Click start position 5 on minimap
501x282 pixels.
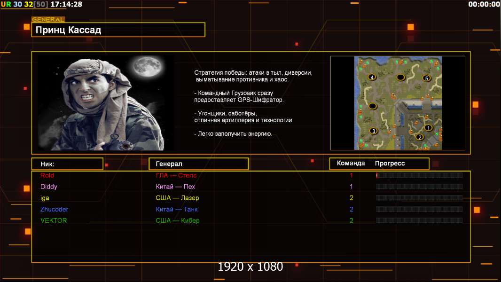tap(426, 78)
